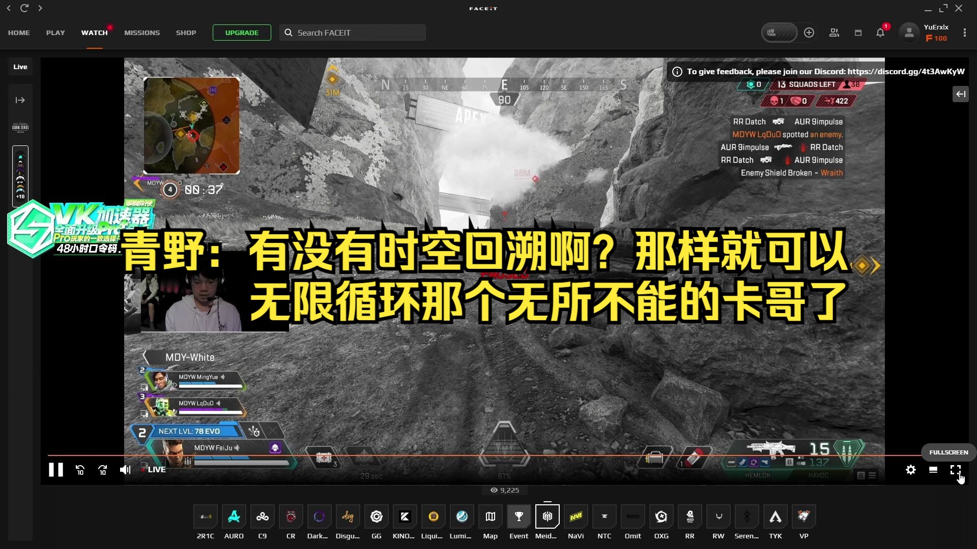The image size is (977, 549).
Task: Switch to the NaVi team stream
Action: (576, 516)
